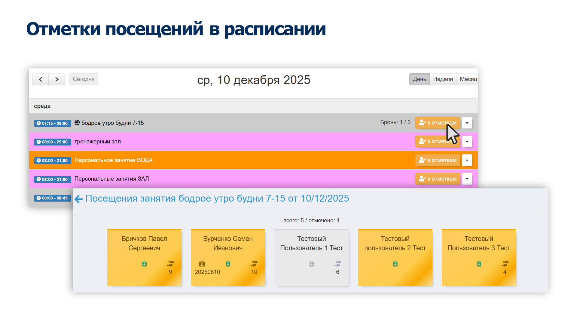Click footsteps icon on Бурченко card
The image size is (577, 324).
[x=254, y=264]
